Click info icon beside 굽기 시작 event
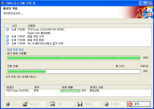This screenshot has height=109, width=154. [7, 43]
